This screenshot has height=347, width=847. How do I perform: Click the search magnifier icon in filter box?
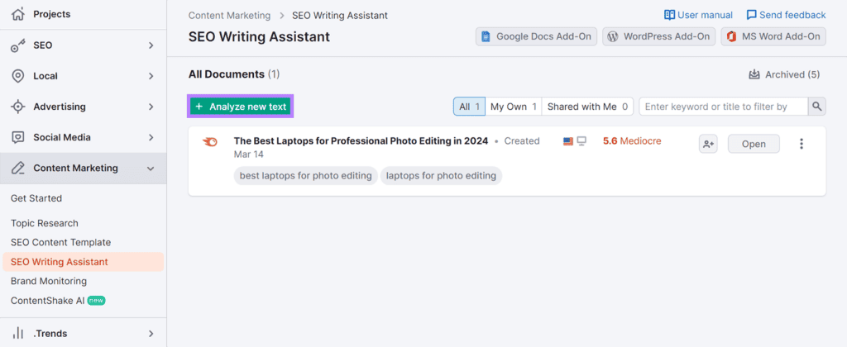[816, 107]
